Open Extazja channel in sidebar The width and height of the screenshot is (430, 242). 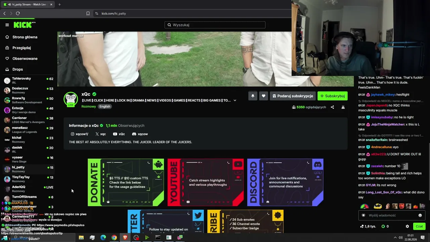point(29,110)
